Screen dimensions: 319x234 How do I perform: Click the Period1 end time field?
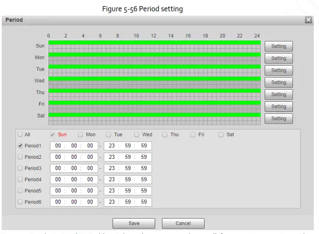click(128, 146)
